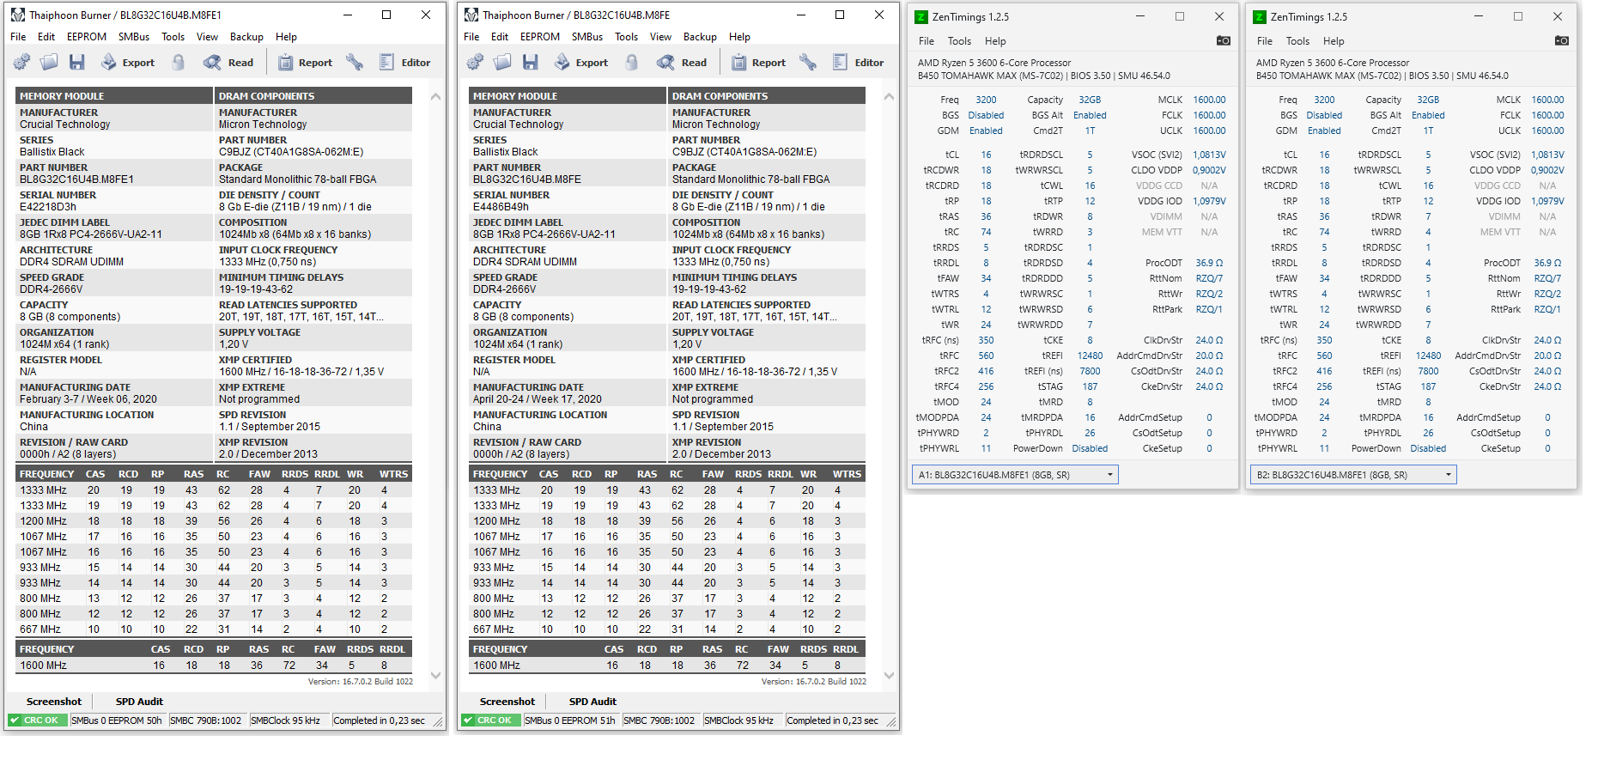Click Capacity value 32GB in ZenTimings B2 window

pyautogui.click(x=1428, y=100)
